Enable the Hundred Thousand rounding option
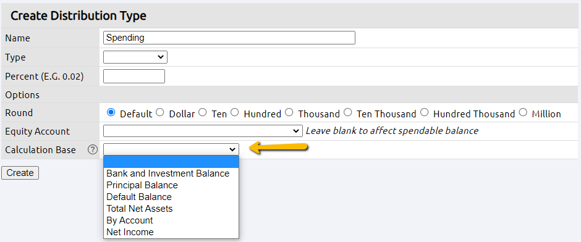This screenshot has height=242, width=581. tap(424, 112)
